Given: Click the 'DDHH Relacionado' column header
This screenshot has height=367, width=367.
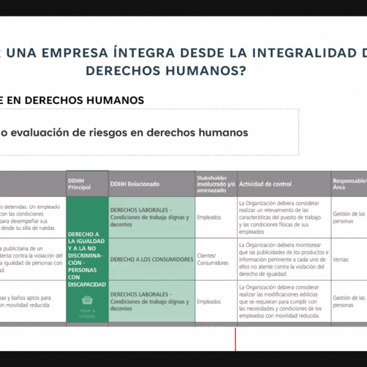Looking at the screenshot, I should point(135,184).
